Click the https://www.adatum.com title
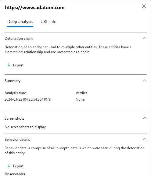 point(35,8)
